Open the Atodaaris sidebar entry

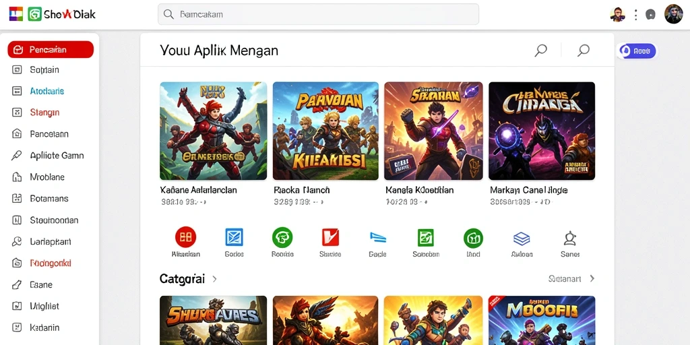(x=47, y=91)
